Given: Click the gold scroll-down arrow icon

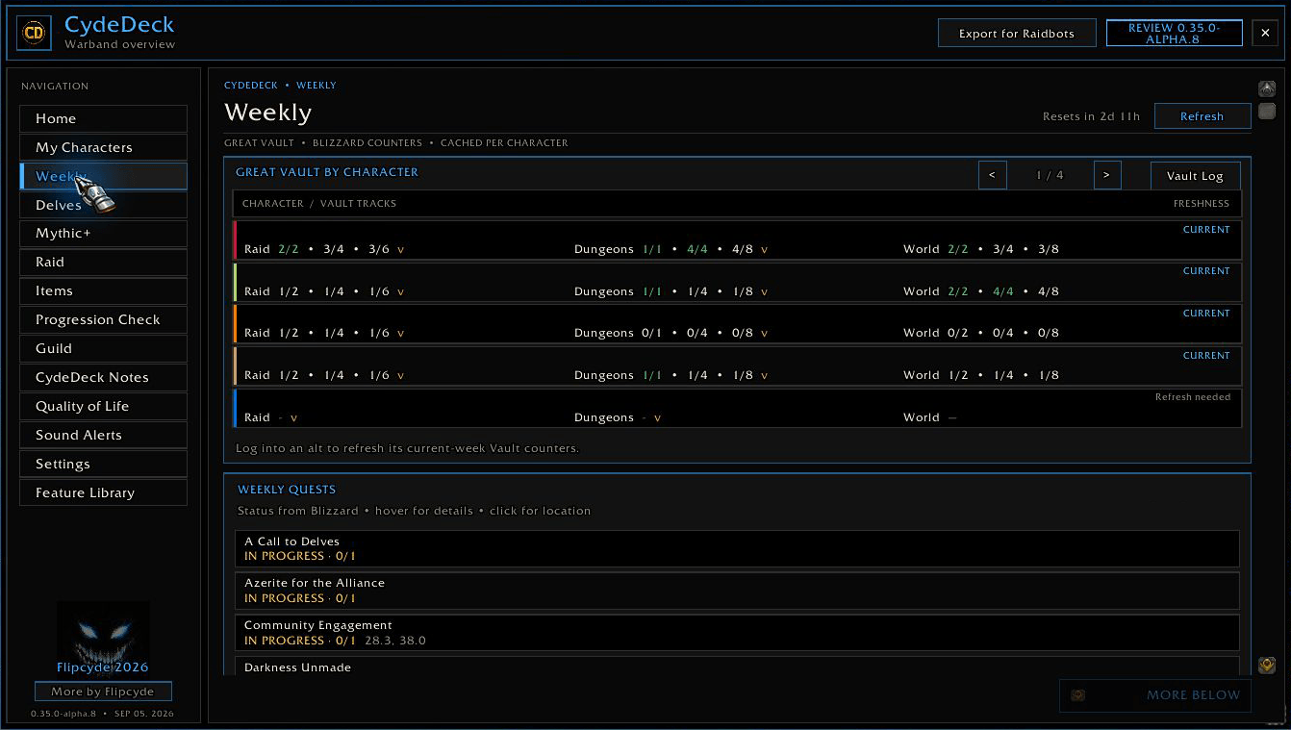Looking at the screenshot, I should (x=1267, y=666).
